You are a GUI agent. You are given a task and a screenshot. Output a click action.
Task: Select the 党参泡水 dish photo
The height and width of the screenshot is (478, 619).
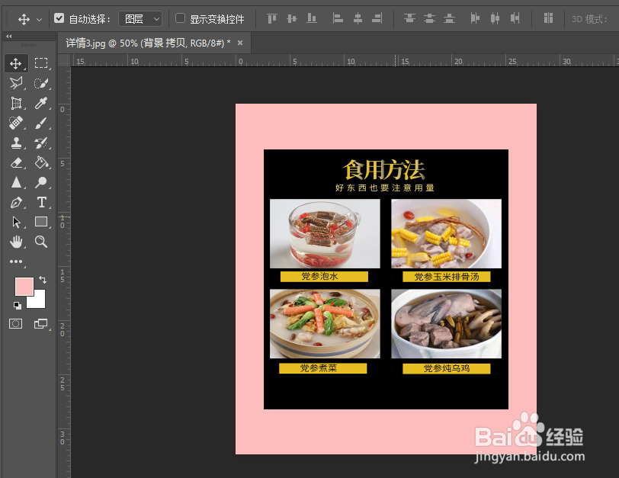pos(325,234)
